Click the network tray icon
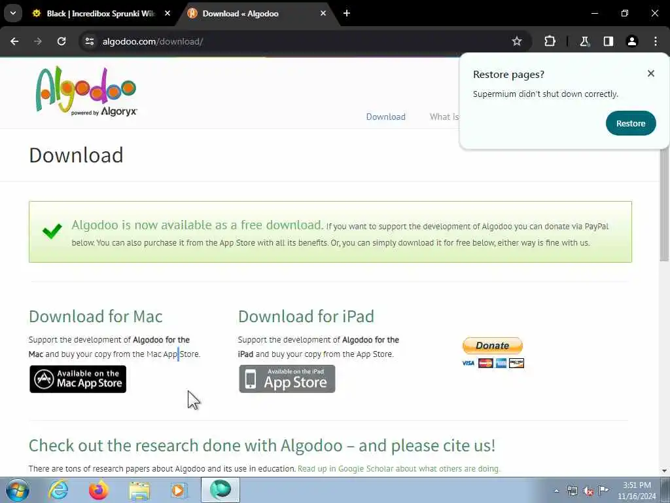 pyautogui.click(x=572, y=491)
